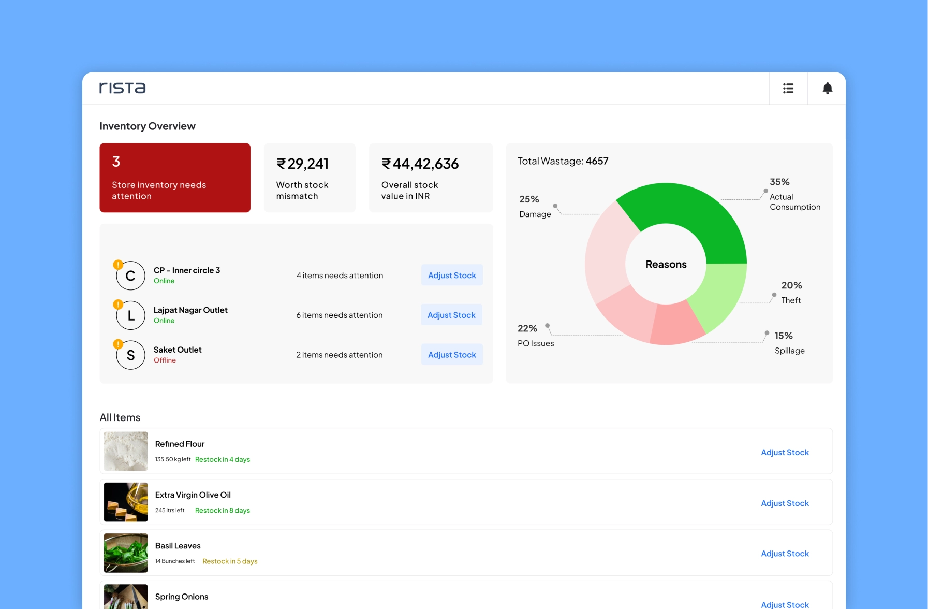This screenshot has width=928, height=609.
Task: Click warning badge on Saket Outlet
Action: pyautogui.click(x=118, y=344)
